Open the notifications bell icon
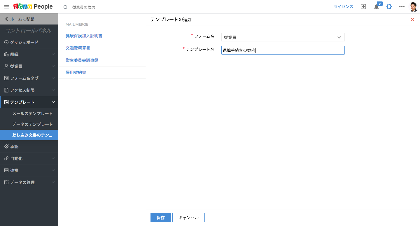420x226 pixels. click(x=376, y=7)
